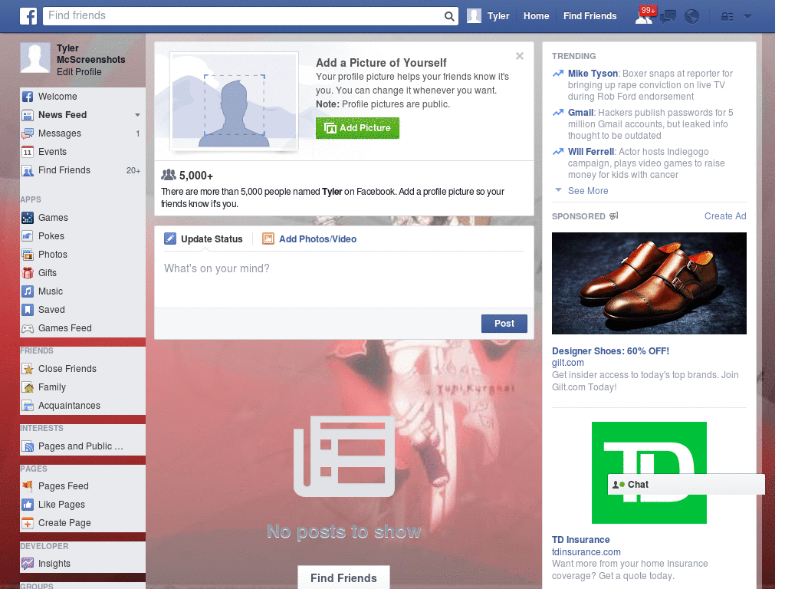The width and height of the screenshot is (785, 589).
Task: Click the Find friends search field
Action: [245, 16]
